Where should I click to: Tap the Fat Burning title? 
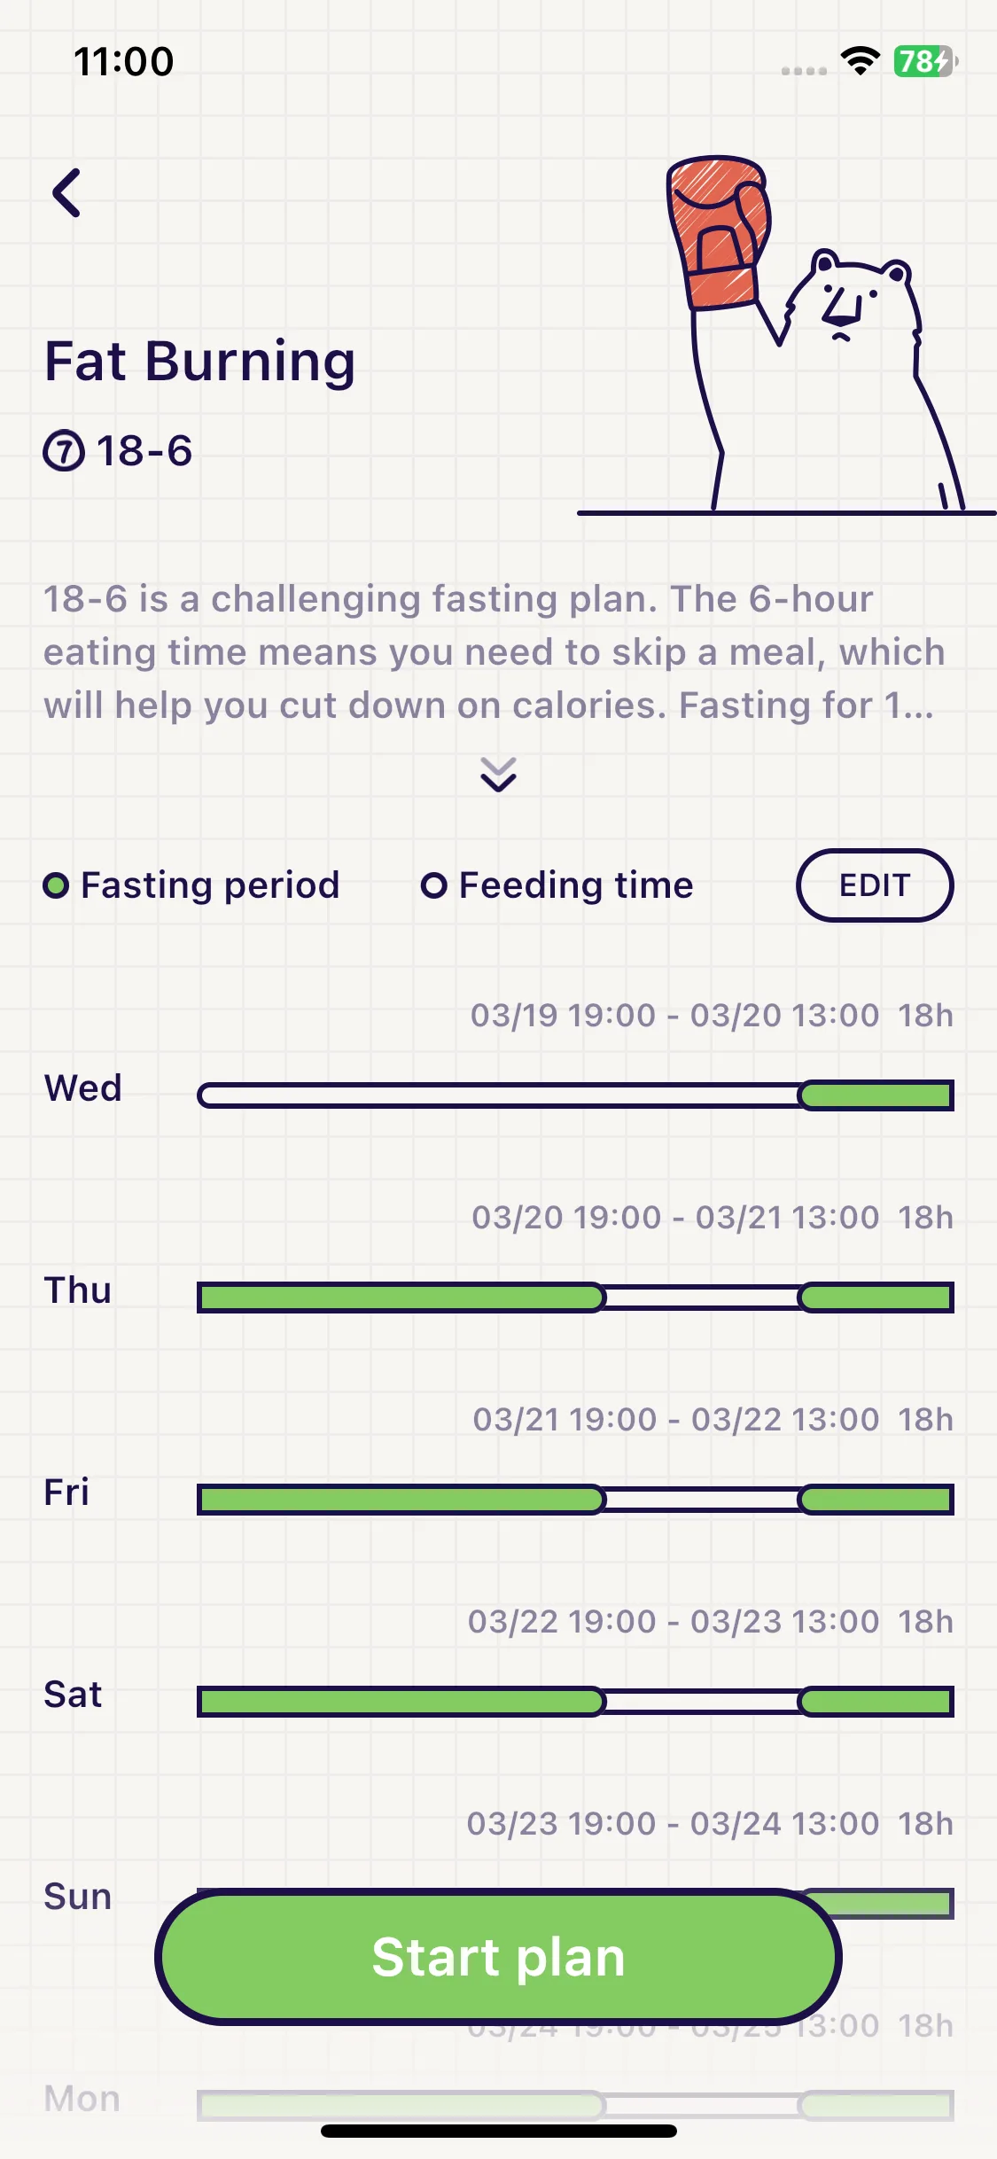pos(200,362)
